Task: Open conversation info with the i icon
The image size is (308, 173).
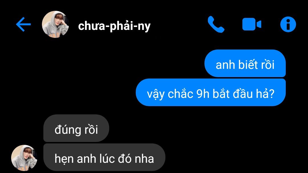Action: 288,24
